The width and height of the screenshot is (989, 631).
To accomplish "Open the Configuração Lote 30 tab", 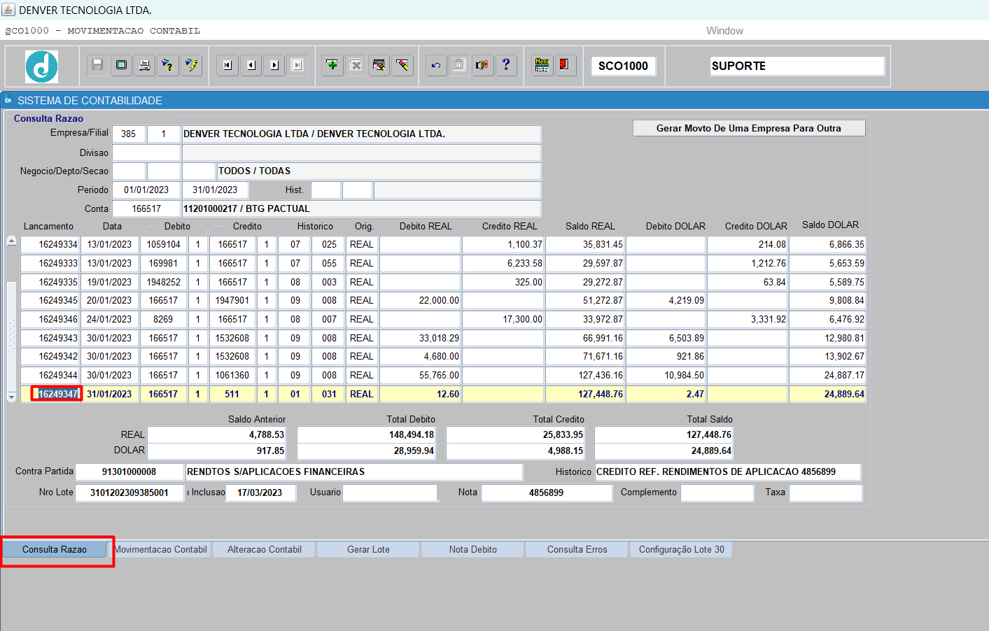I will [682, 549].
